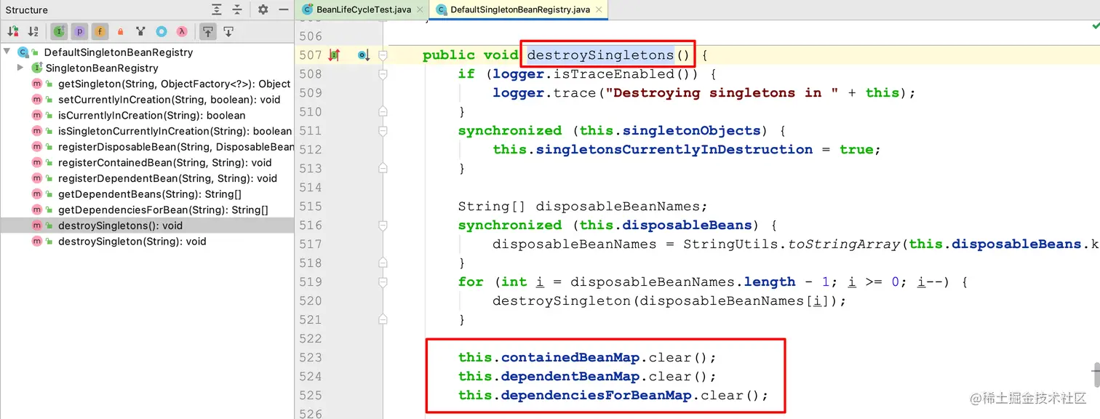Click class icon of DefaultSingletonBeanRegistry node
Viewport: 1100px width, 419px height.
(x=23, y=52)
